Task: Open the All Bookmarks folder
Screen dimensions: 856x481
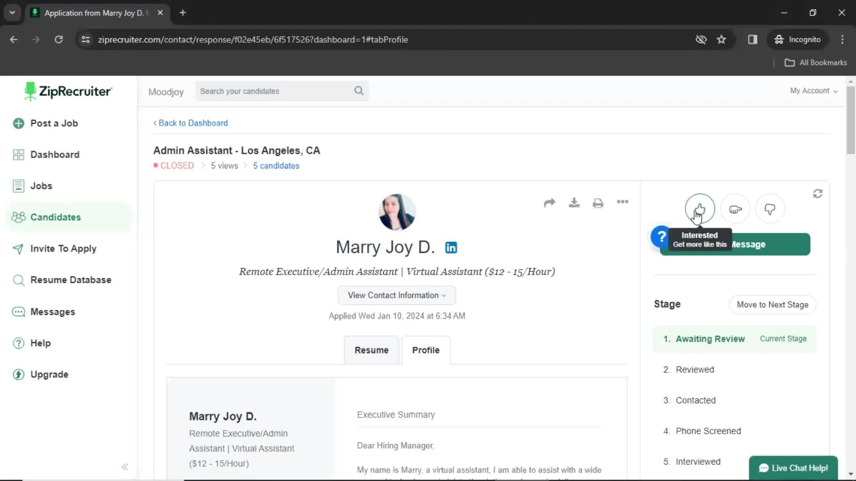Action: click(x=816, y=63)
